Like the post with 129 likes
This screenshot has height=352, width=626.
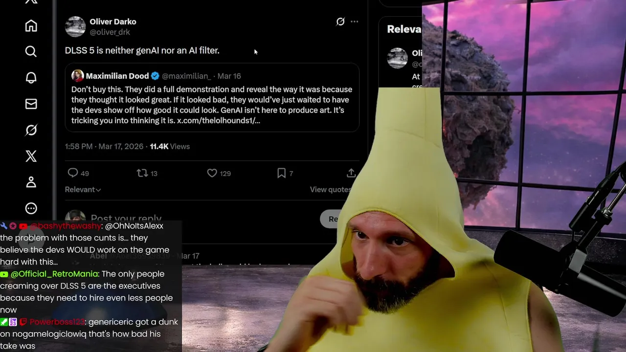tap(212, 173)
